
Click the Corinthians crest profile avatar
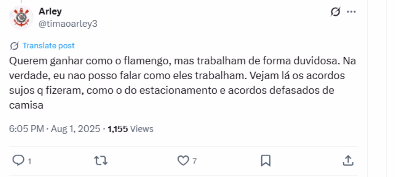pos(21,18)
